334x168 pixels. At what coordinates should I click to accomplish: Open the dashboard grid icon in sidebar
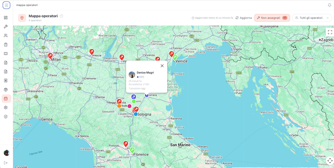click(x=6, y=18)
